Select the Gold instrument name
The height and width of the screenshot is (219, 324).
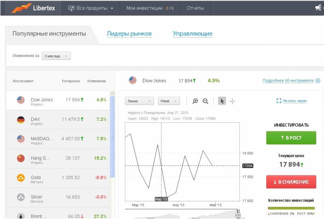[36, 177]
